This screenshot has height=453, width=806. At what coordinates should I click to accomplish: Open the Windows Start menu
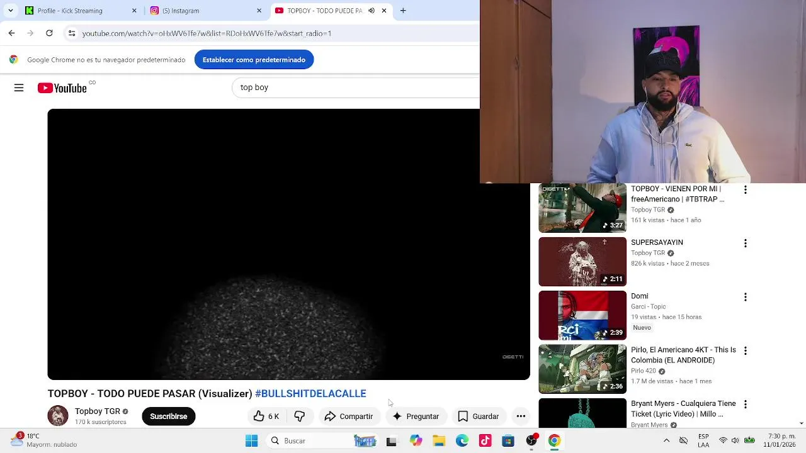(251, 441)
